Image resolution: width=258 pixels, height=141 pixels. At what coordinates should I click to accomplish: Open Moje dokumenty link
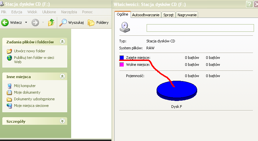point(27,92)
